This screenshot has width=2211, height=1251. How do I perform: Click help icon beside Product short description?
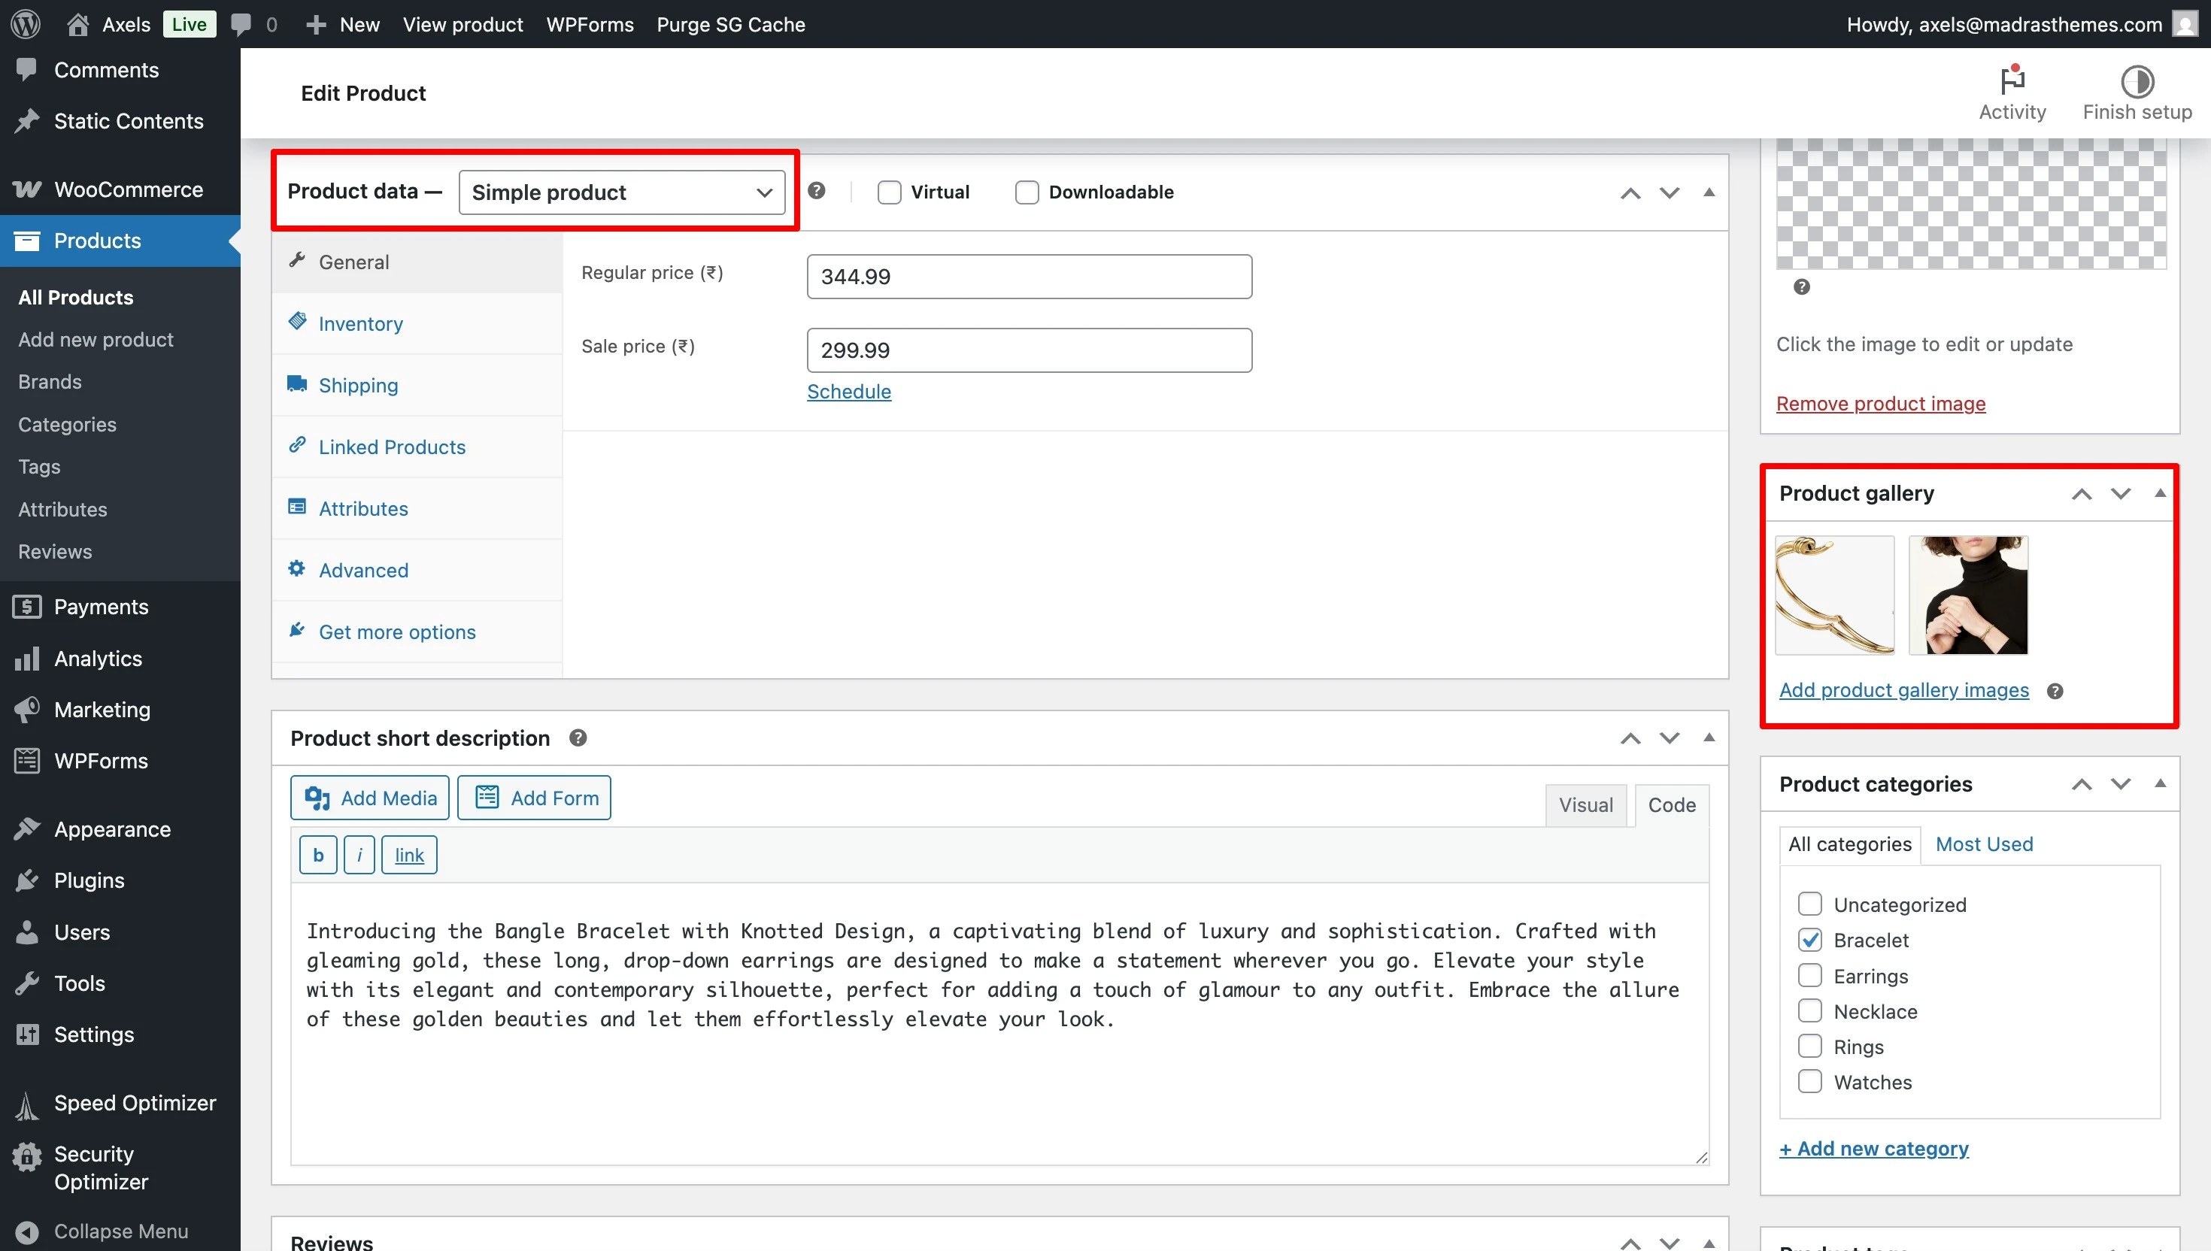tap(578, 738)
